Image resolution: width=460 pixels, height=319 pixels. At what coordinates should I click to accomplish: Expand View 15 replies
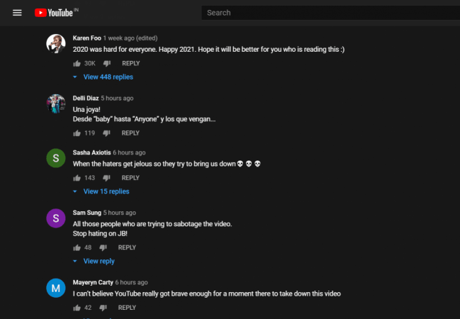pos(106,191)
